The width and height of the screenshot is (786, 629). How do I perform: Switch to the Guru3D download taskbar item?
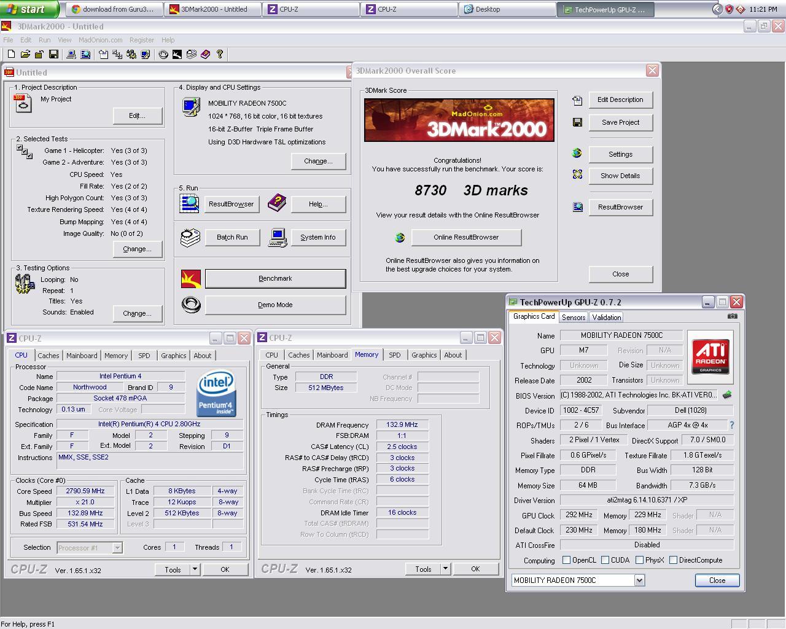click(x=115, y=9)
